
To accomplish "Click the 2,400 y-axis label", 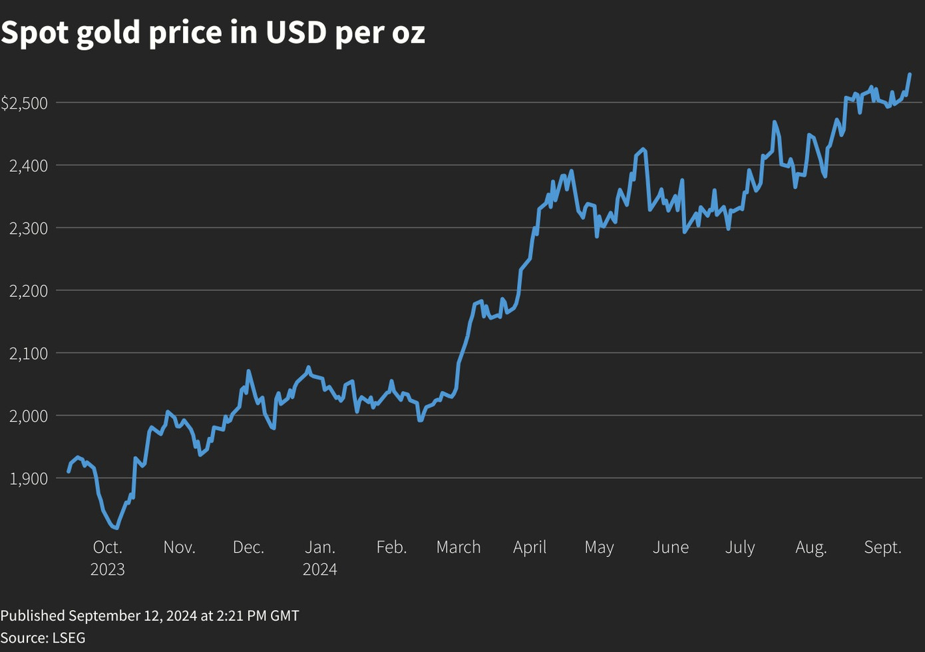I will (x=29, y=166).
